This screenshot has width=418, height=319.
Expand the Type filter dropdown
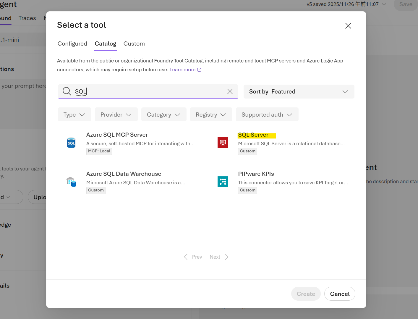(74, 115)
